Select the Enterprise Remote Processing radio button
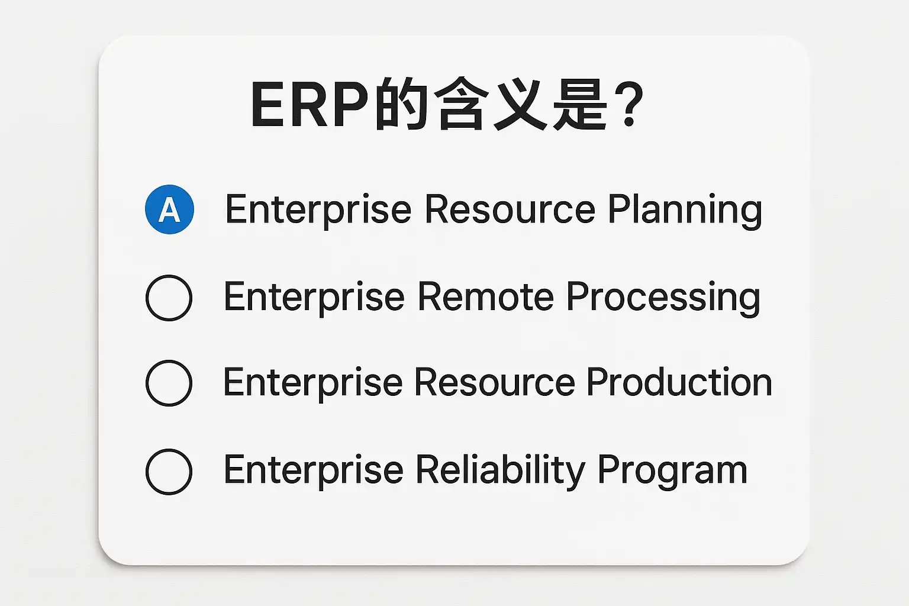Viewport: 909px width, 606px height. pos(169,298)
